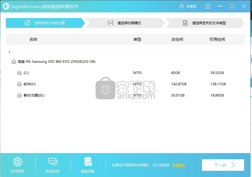The image size is (252, 177).
Task: Select the 选择恢复文件的位置 step tab
Action: pyautogui.click(x=45, y=23)
